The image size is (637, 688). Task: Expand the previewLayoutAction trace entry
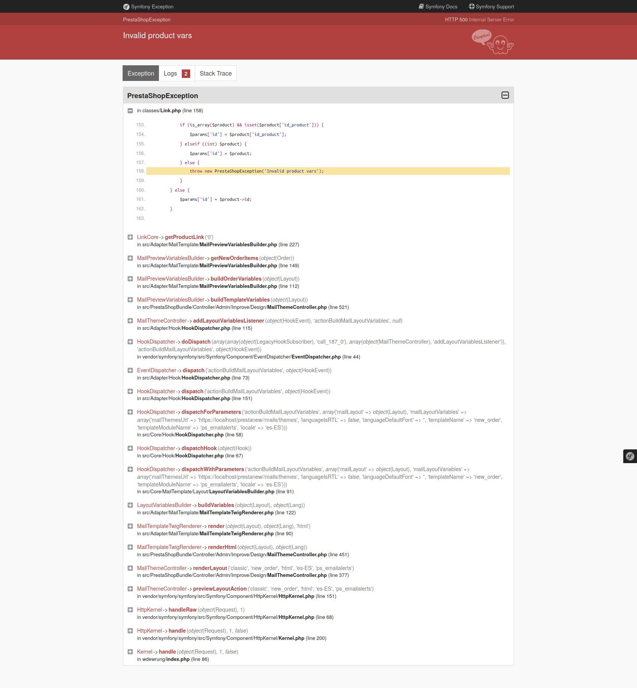pyautogui.click(x=130, y=589)
